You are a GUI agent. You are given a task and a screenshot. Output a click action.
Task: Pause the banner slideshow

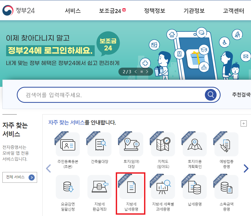tap(142, 72)
